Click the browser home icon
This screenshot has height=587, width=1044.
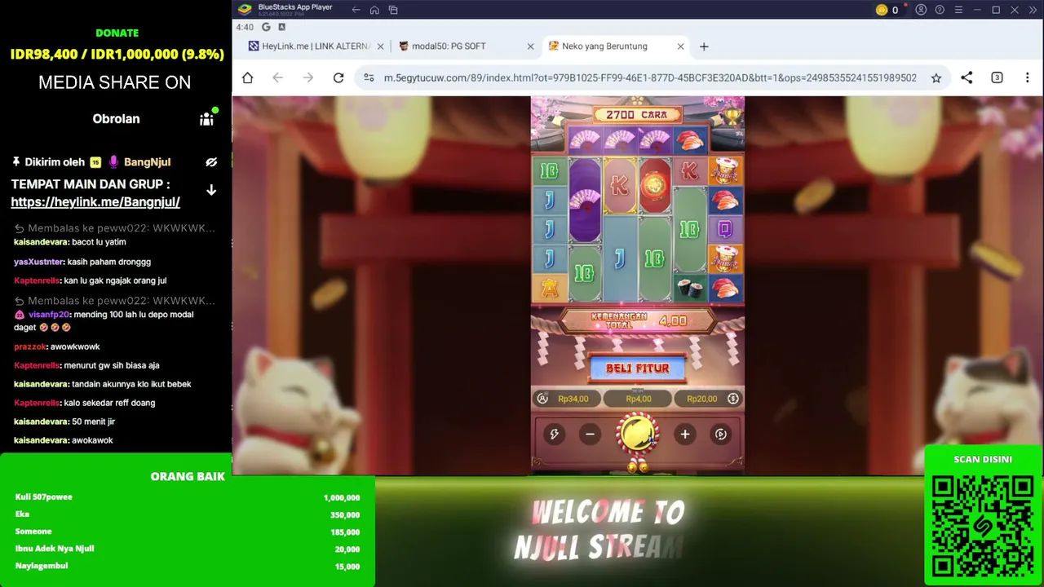248,77
